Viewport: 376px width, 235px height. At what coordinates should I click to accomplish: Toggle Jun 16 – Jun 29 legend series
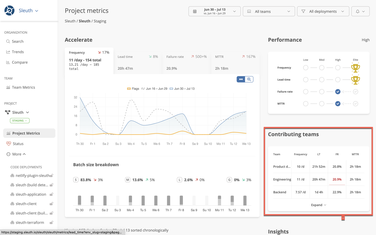[x=154, y=89]
